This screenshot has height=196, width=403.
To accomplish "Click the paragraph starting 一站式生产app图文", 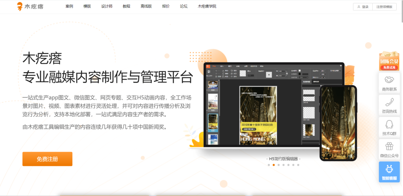I will (107, 106).
